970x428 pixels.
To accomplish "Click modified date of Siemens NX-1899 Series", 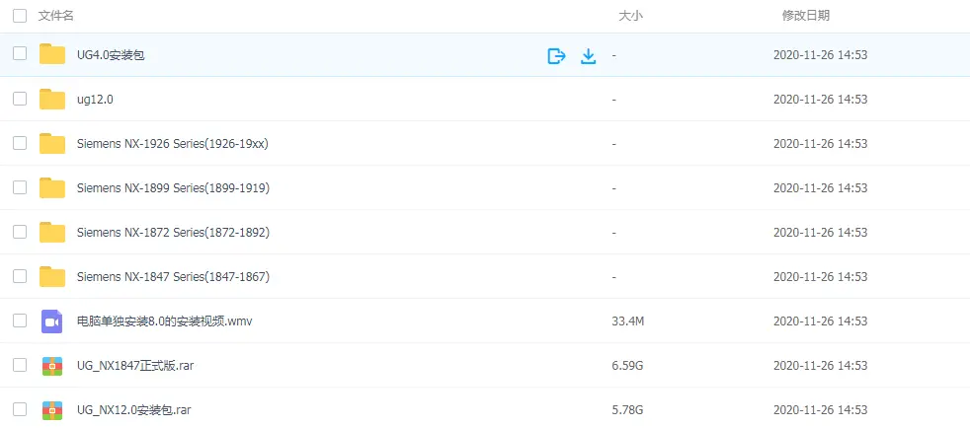I will tap(820, 188).
